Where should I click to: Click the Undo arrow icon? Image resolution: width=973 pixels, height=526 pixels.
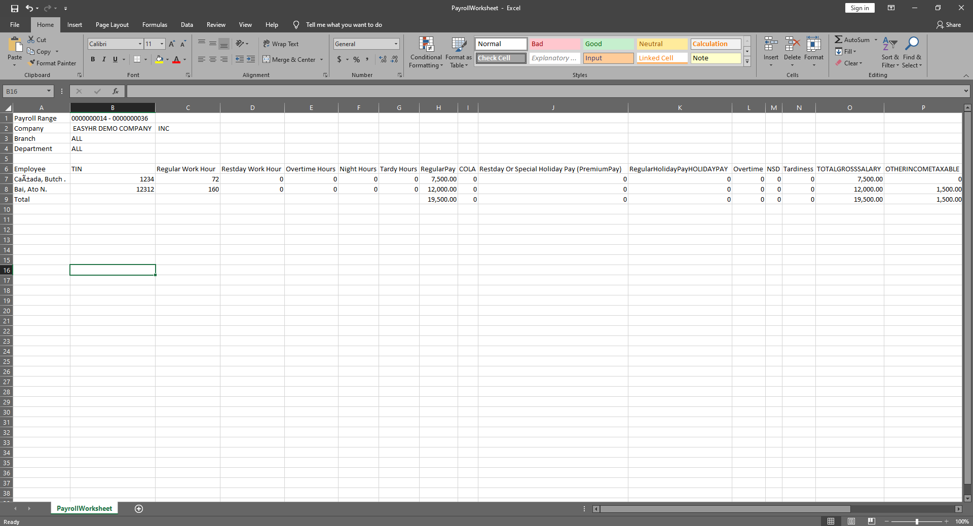[29, 8]
